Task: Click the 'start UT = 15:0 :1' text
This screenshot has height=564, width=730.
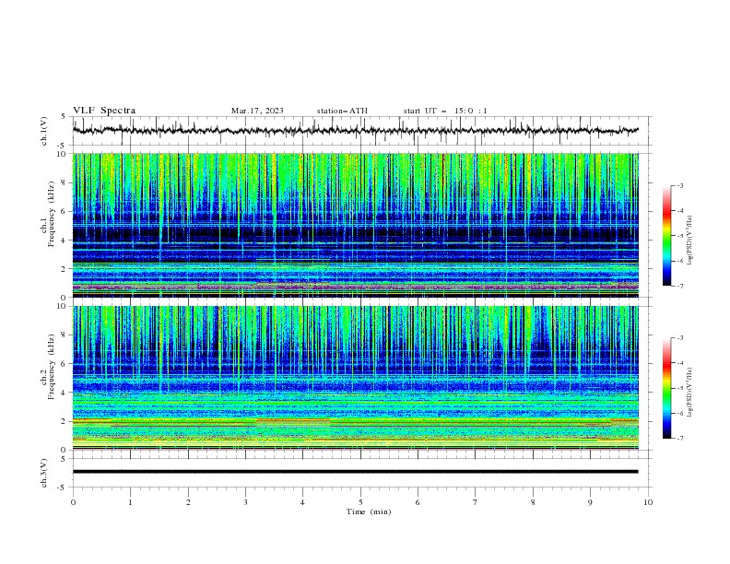Action: [x=445, y=111]
